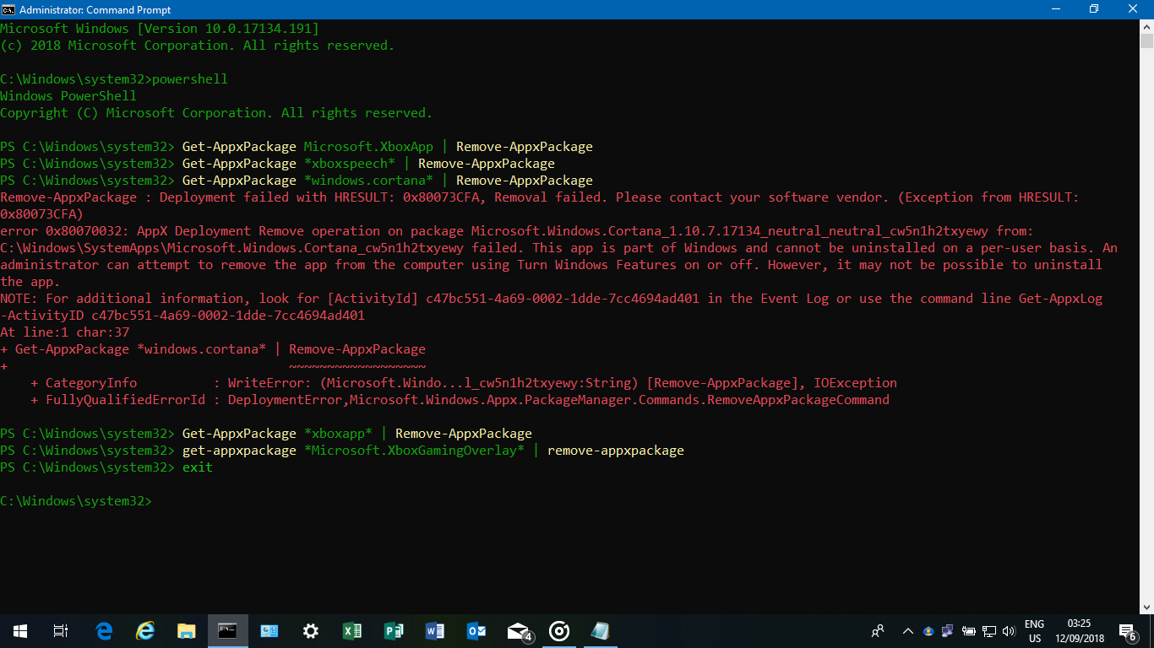The image size is (1154, 648).
Task: Select the Command Prompt taskbar button
Action: coord(228,631)
